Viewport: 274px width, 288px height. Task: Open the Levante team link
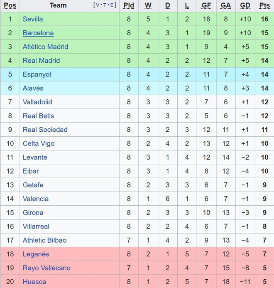(x=35, y=157)
